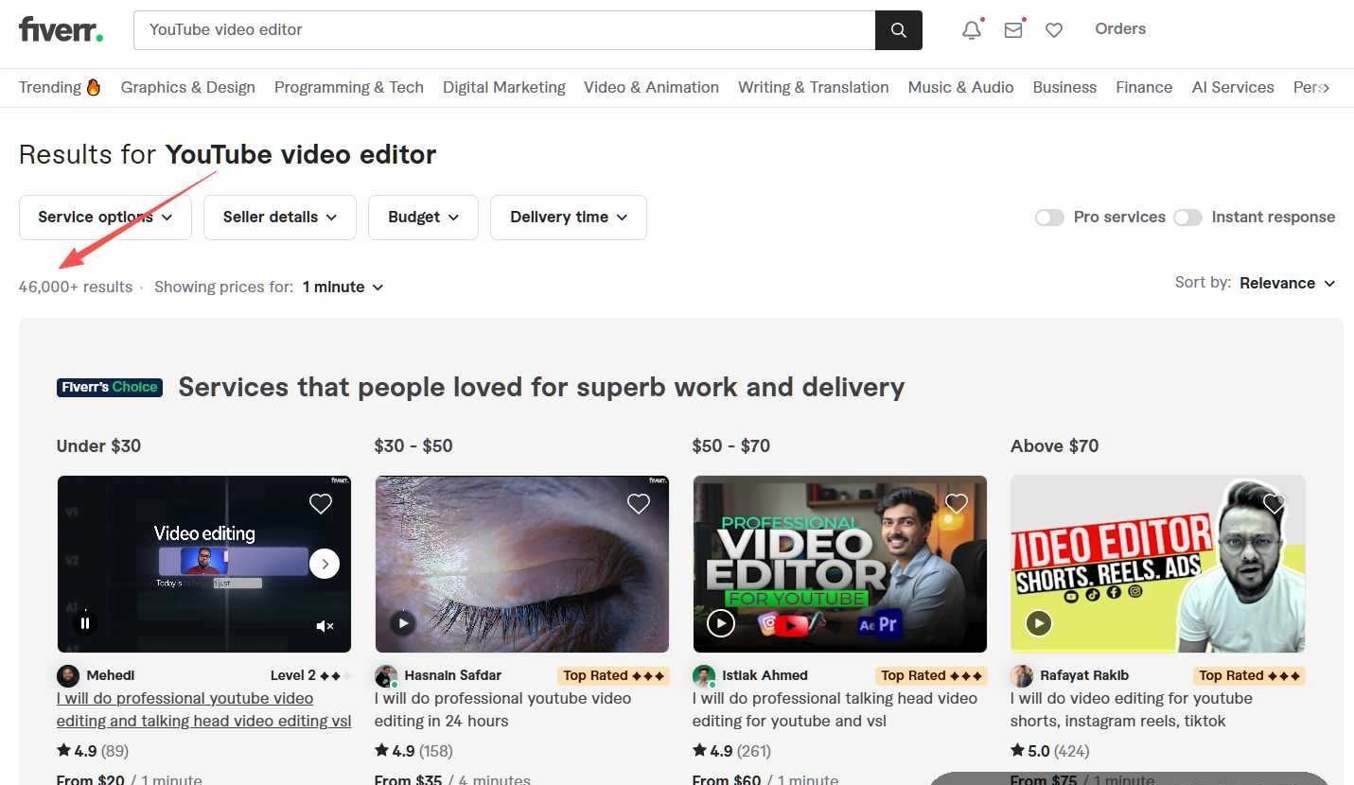This screenshot has height=785, width=1354.
Task: Open the favorites heart icon in header
Action: tap(1054, 30)
